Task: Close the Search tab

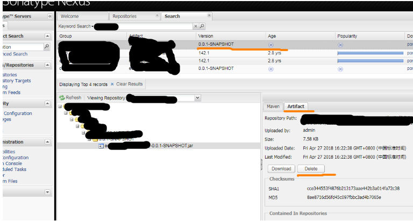Action: 209,15
